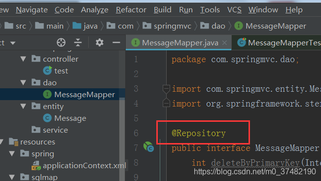Open the Refactor menu
321x181 pixels.
(x=131, y=10)
